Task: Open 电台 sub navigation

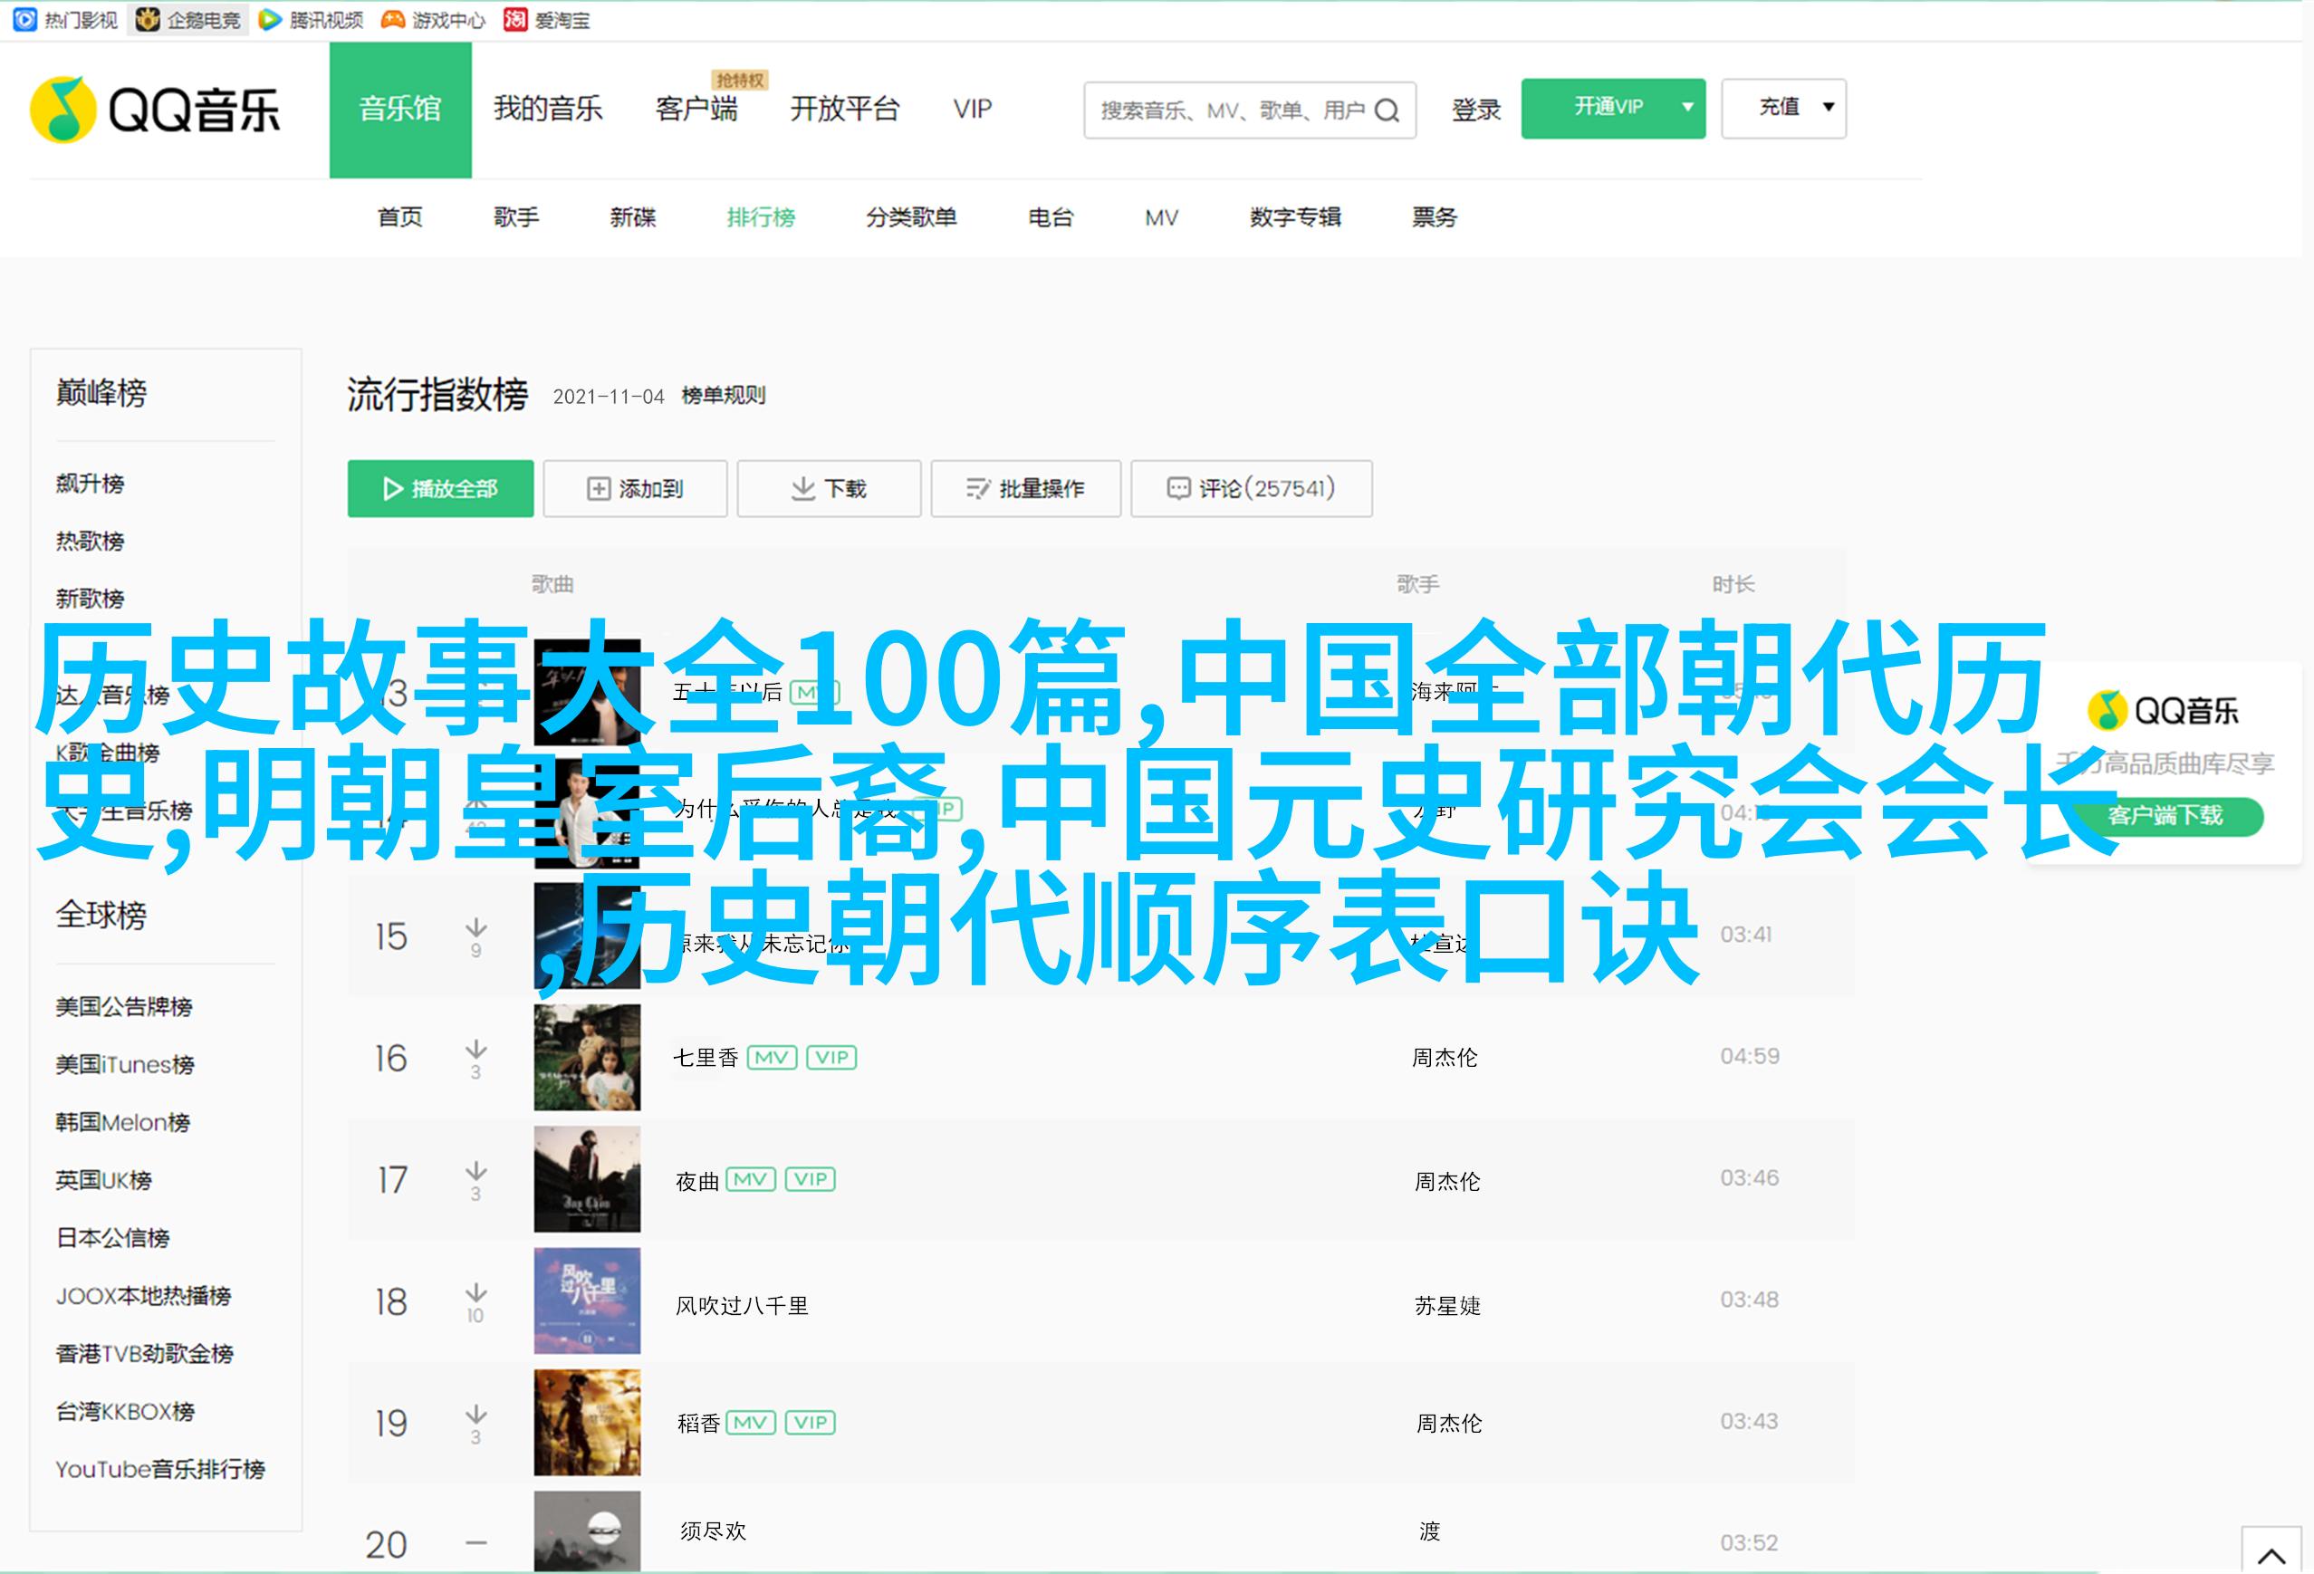Action: (x=1051, y=217)
